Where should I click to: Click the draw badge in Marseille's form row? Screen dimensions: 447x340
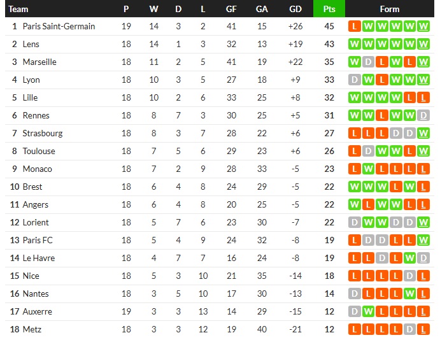tap(368, 62)
